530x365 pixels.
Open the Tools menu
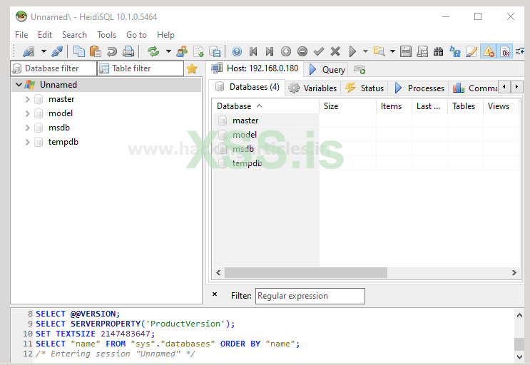(106, 35)
